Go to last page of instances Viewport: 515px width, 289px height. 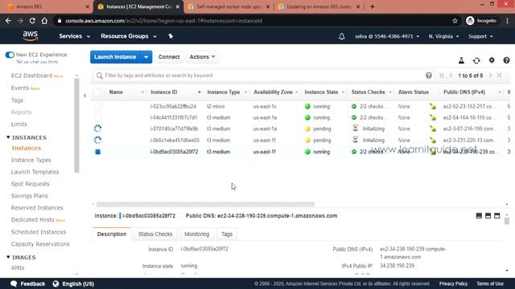[499, 75]
